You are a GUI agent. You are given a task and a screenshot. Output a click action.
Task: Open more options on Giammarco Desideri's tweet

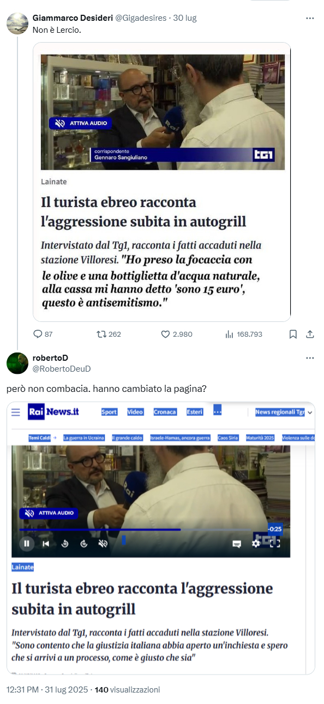(x=310, y=18)
